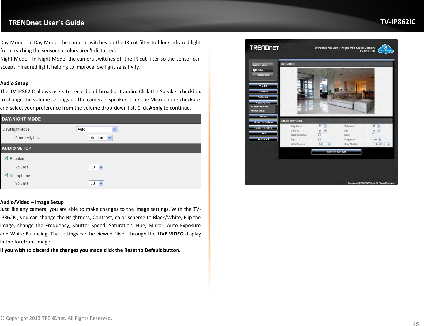
Task: Enable the Black and White checkbox
Action: coord(320,135)
